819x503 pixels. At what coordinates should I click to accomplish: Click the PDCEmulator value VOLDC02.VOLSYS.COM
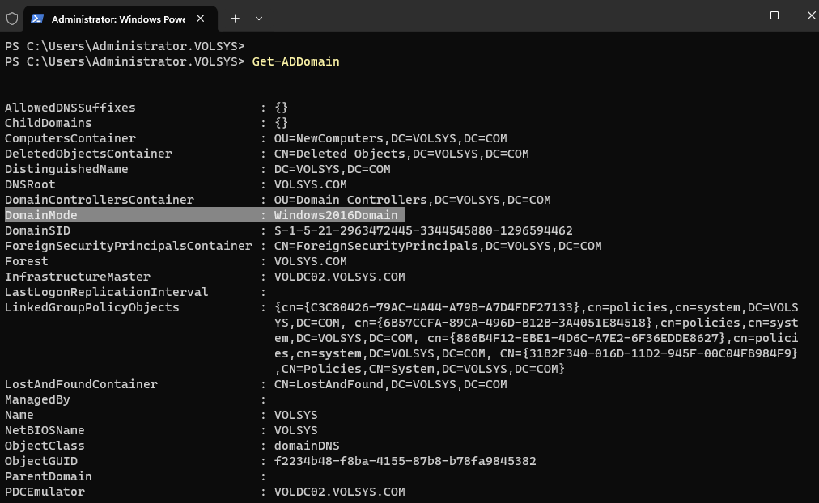pos(339,492)
